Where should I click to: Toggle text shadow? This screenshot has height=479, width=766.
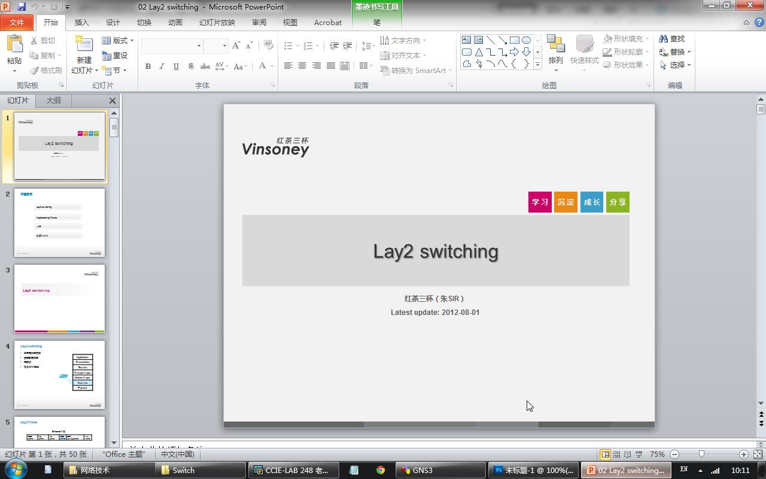click(190, 66)
